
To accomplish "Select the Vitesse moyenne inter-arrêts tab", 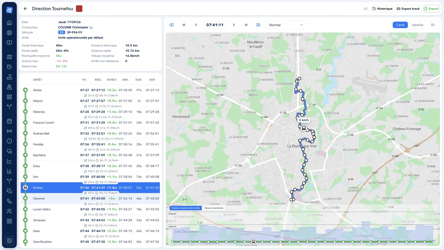I will pyautogui.click(x=186, y=208).
